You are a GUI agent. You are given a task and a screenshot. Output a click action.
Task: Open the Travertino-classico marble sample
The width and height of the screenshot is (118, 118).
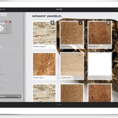pos(44,35)
